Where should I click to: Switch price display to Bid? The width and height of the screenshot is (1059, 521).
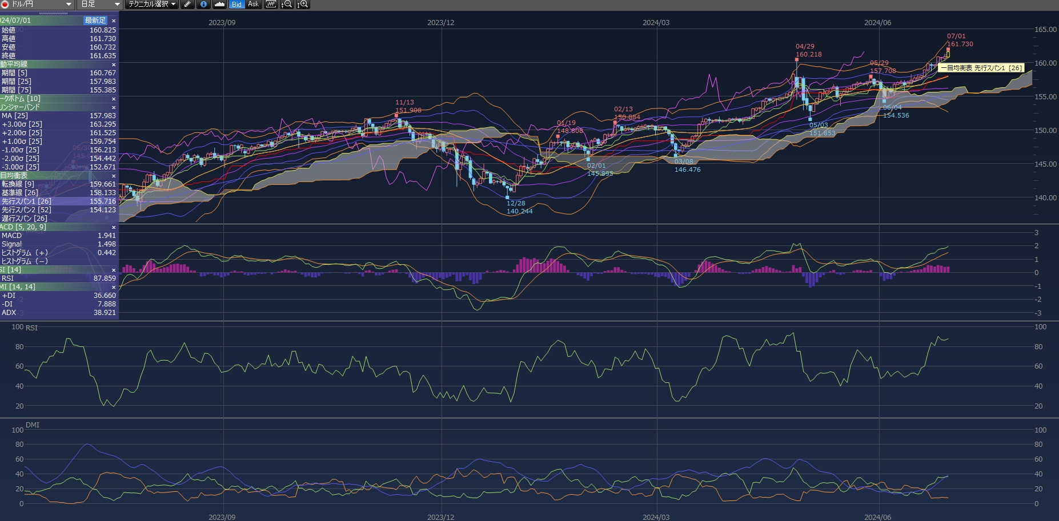(x=236, y=4)
